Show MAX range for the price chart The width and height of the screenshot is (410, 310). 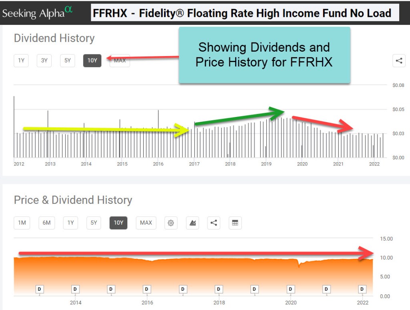tap(146, 223)
